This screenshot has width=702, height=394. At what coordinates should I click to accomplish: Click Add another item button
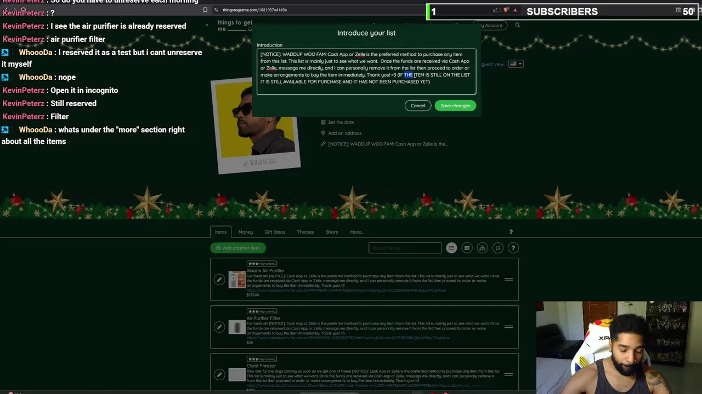tap(238, 248)
